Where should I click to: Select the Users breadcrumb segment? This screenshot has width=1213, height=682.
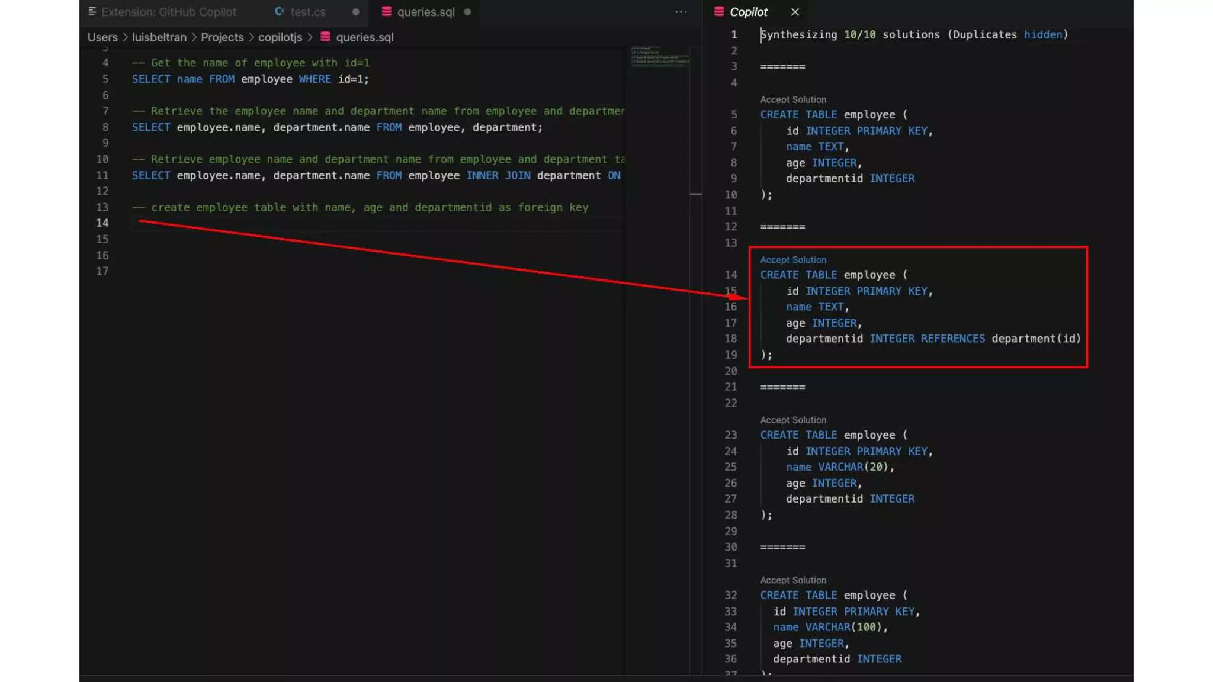(102, 37)
